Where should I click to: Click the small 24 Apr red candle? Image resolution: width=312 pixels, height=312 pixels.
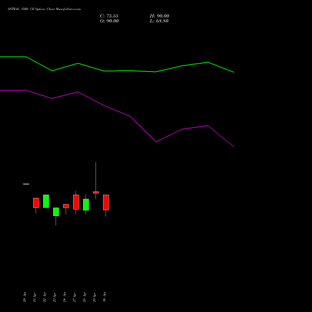pos(66,206)
